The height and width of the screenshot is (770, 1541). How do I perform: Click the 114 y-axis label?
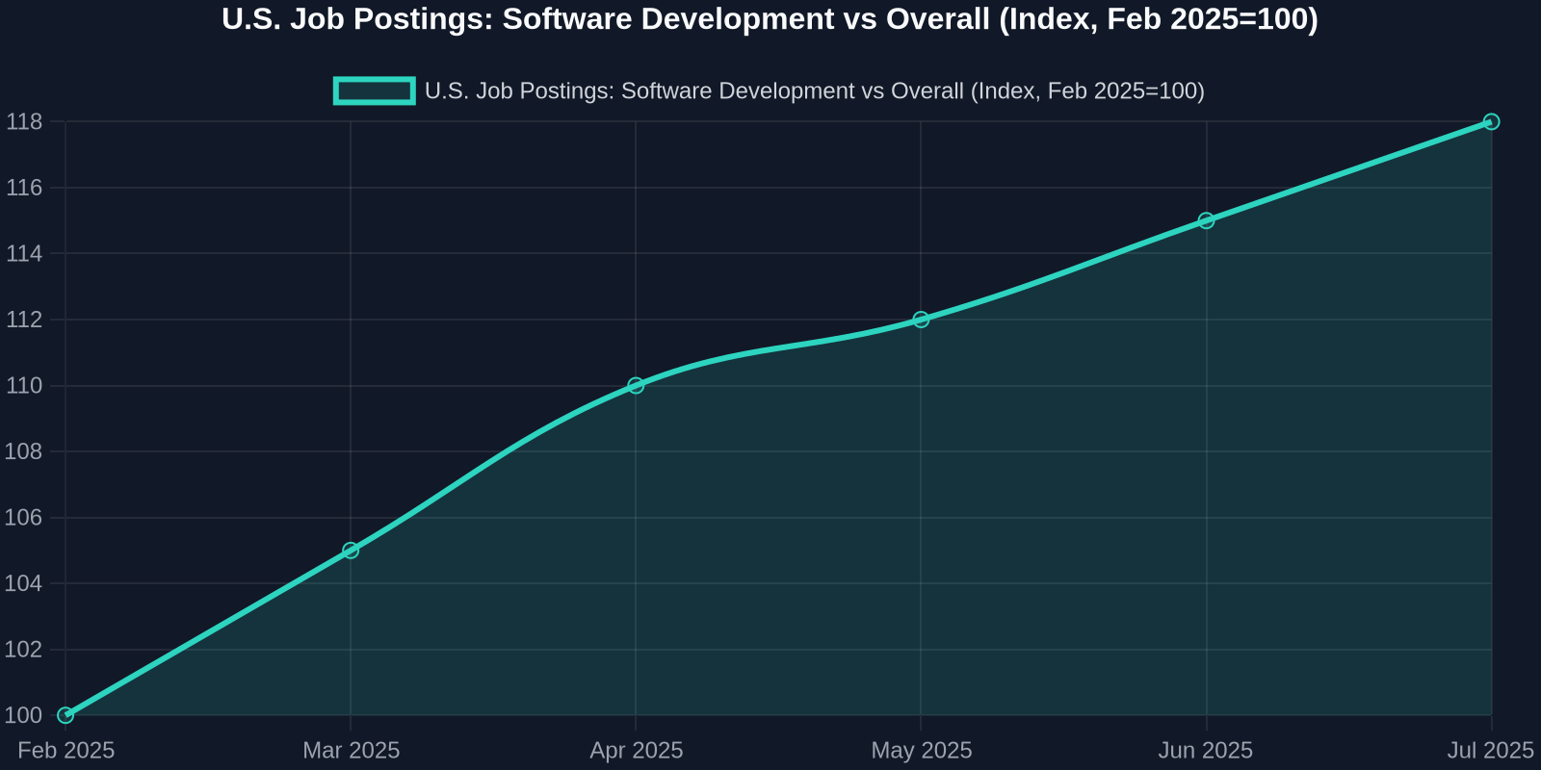pyautogui.click(x=24, y=253)
